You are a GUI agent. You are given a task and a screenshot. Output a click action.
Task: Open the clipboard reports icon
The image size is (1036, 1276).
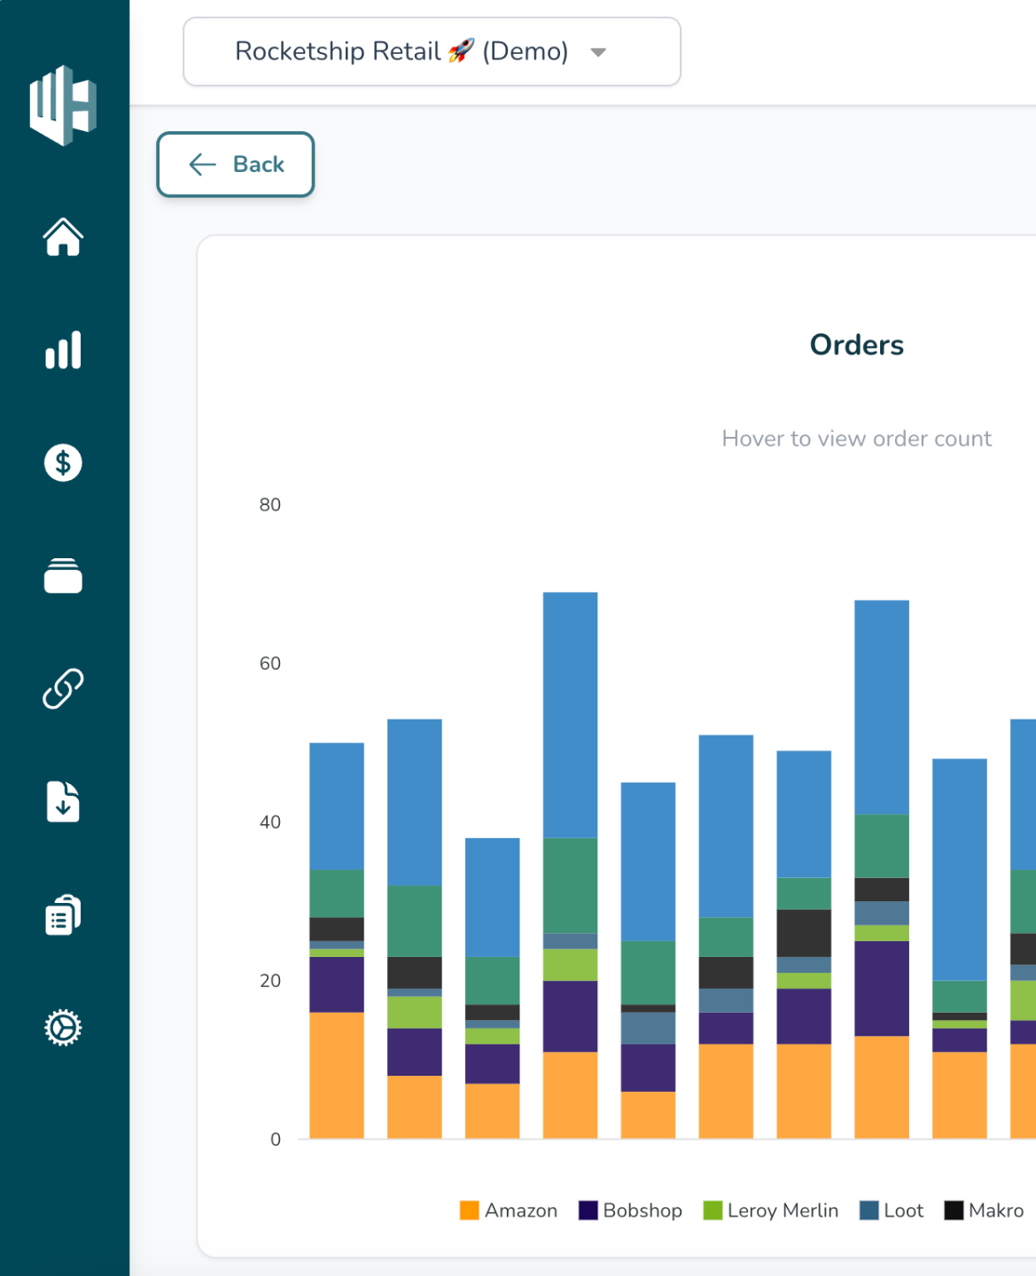[63, 915]
